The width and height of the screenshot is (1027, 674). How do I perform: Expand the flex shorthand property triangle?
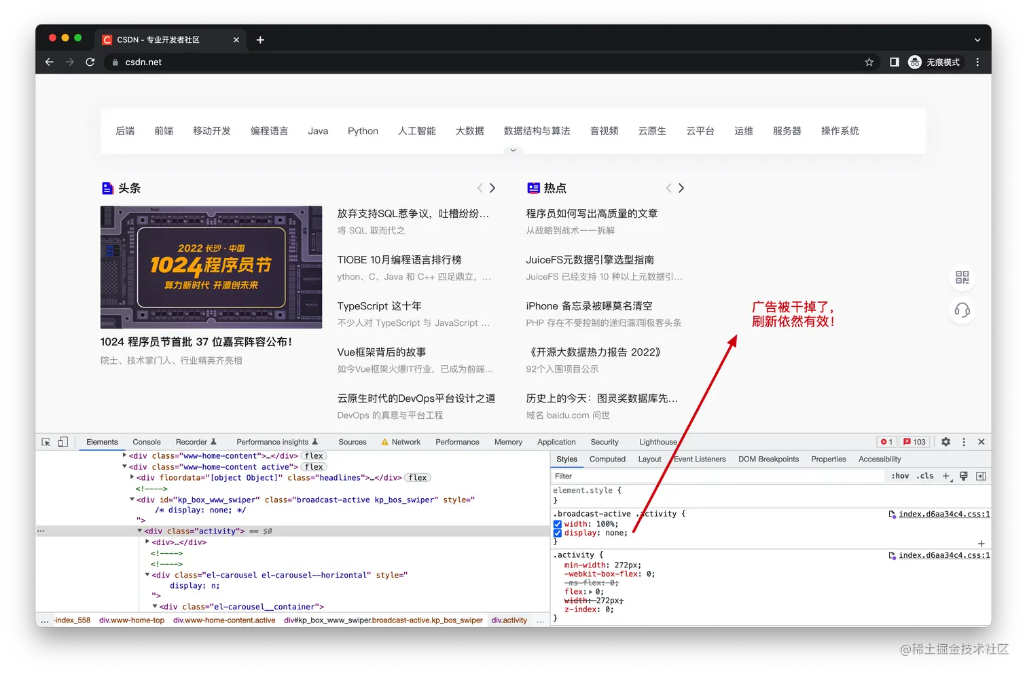click(590, 592)
